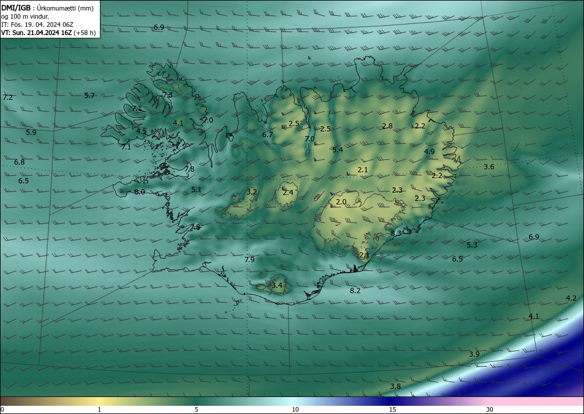
Task: Click the color scale tick label 15
Action: [x=392, y=409]
